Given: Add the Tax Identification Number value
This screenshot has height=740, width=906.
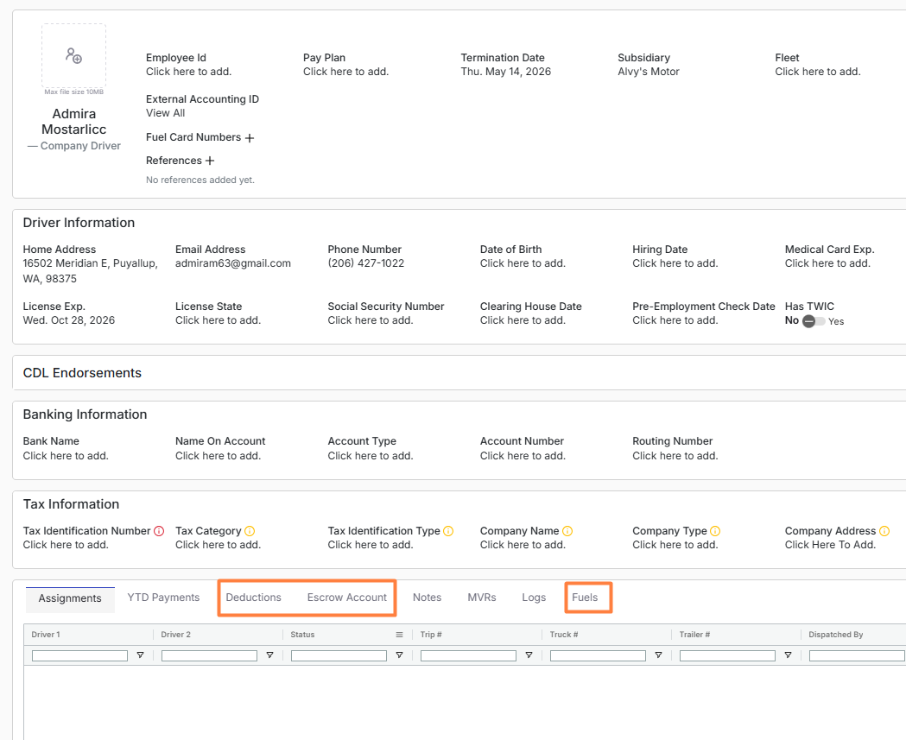Looking at the screenshot, I should [x=66, y=545].
